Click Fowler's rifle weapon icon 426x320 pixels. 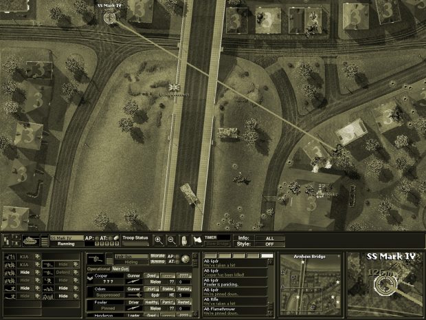coord(134,308)
